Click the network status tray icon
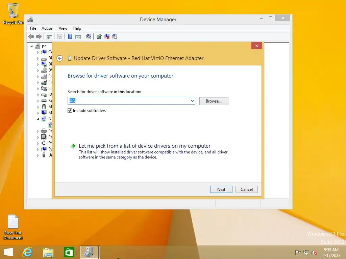 click(x=306, y=252)
